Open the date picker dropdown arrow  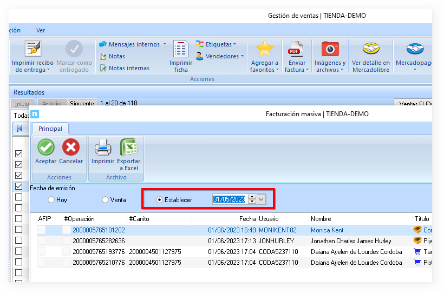262,199
